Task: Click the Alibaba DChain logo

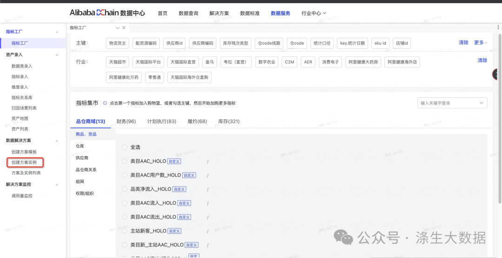Action: click(x=107, y=13)
